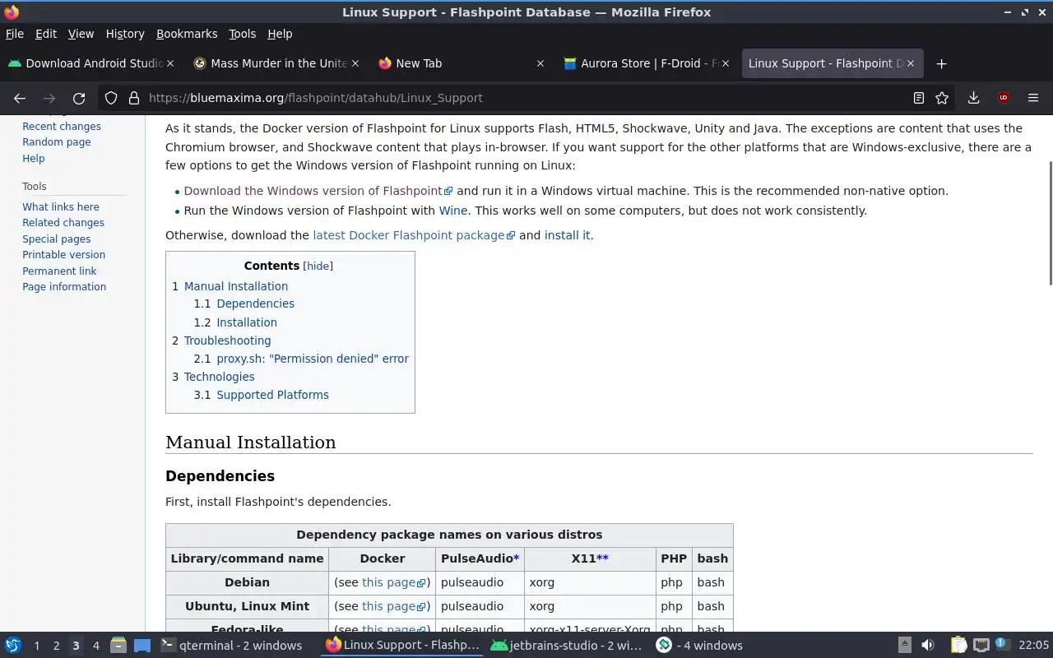Image resolution: width=1053 pixels, height=658 pixels.
Task: Jump to proxy.sh Permission denied error entry
Action: 301,359
